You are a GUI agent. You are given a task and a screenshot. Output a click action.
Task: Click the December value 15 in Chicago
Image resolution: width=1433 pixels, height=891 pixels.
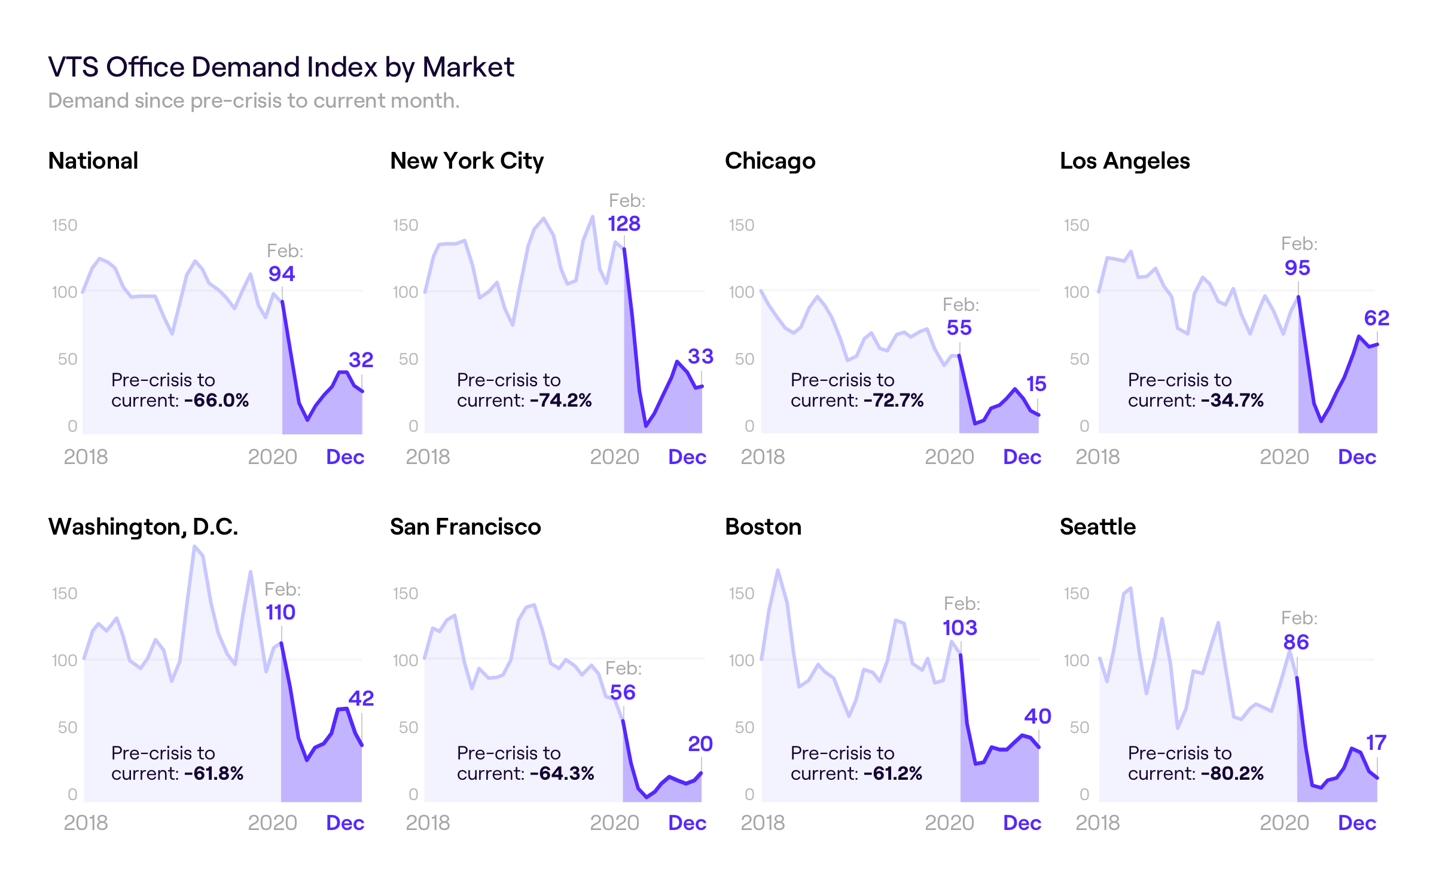point(1036,384)
